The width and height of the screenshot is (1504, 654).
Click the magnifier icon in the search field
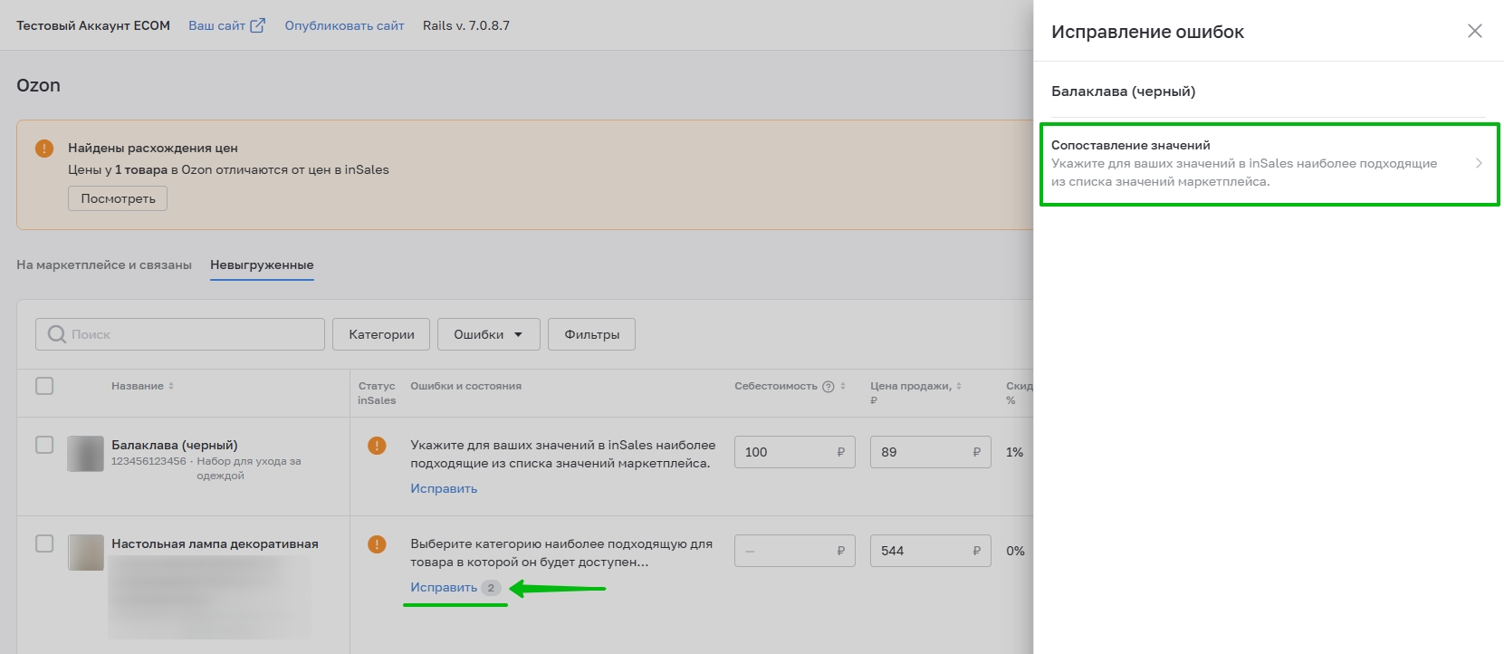pos(56,334)
